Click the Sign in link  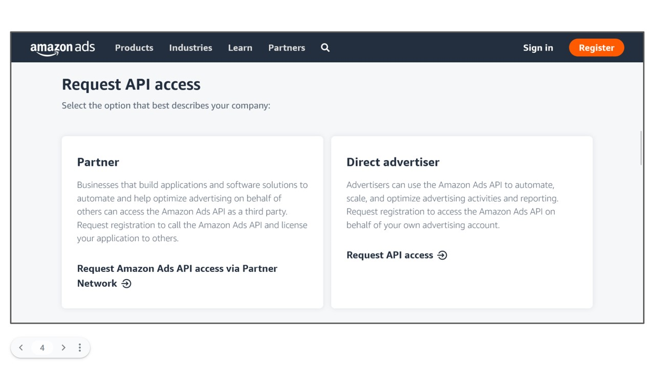coord(538,48)
